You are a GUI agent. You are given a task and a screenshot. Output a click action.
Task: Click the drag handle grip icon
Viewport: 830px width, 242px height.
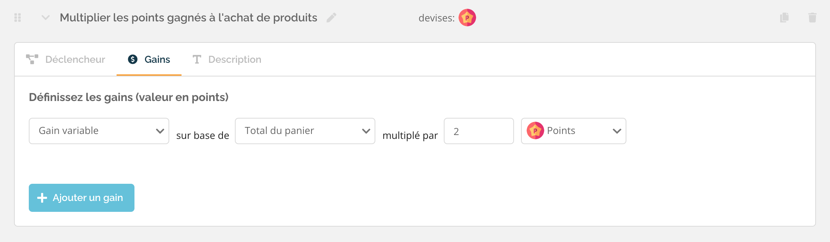pos(18,18)
